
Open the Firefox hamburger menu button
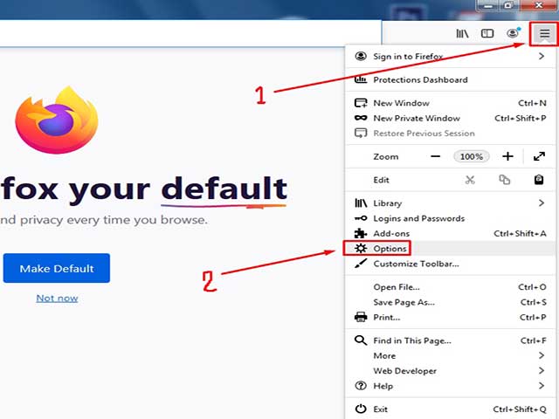click(x=544, y=34)
